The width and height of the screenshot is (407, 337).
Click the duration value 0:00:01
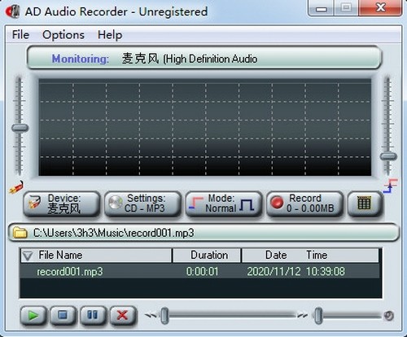pos(202,272)
